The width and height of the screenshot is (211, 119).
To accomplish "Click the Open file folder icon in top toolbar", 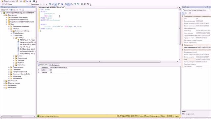I will tap(24, 1).
